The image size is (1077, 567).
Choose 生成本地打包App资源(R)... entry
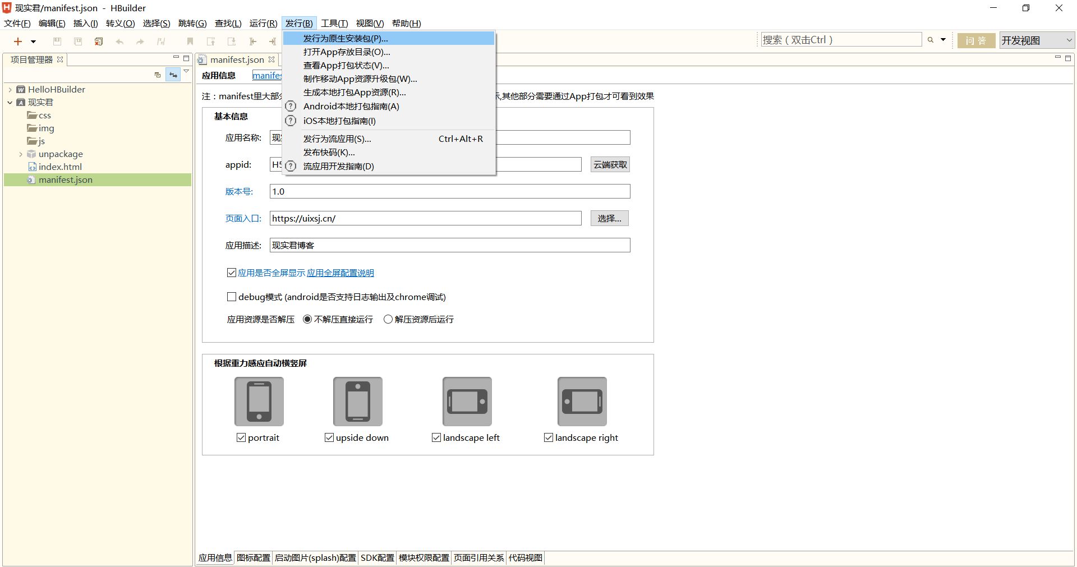click(388, 93)
